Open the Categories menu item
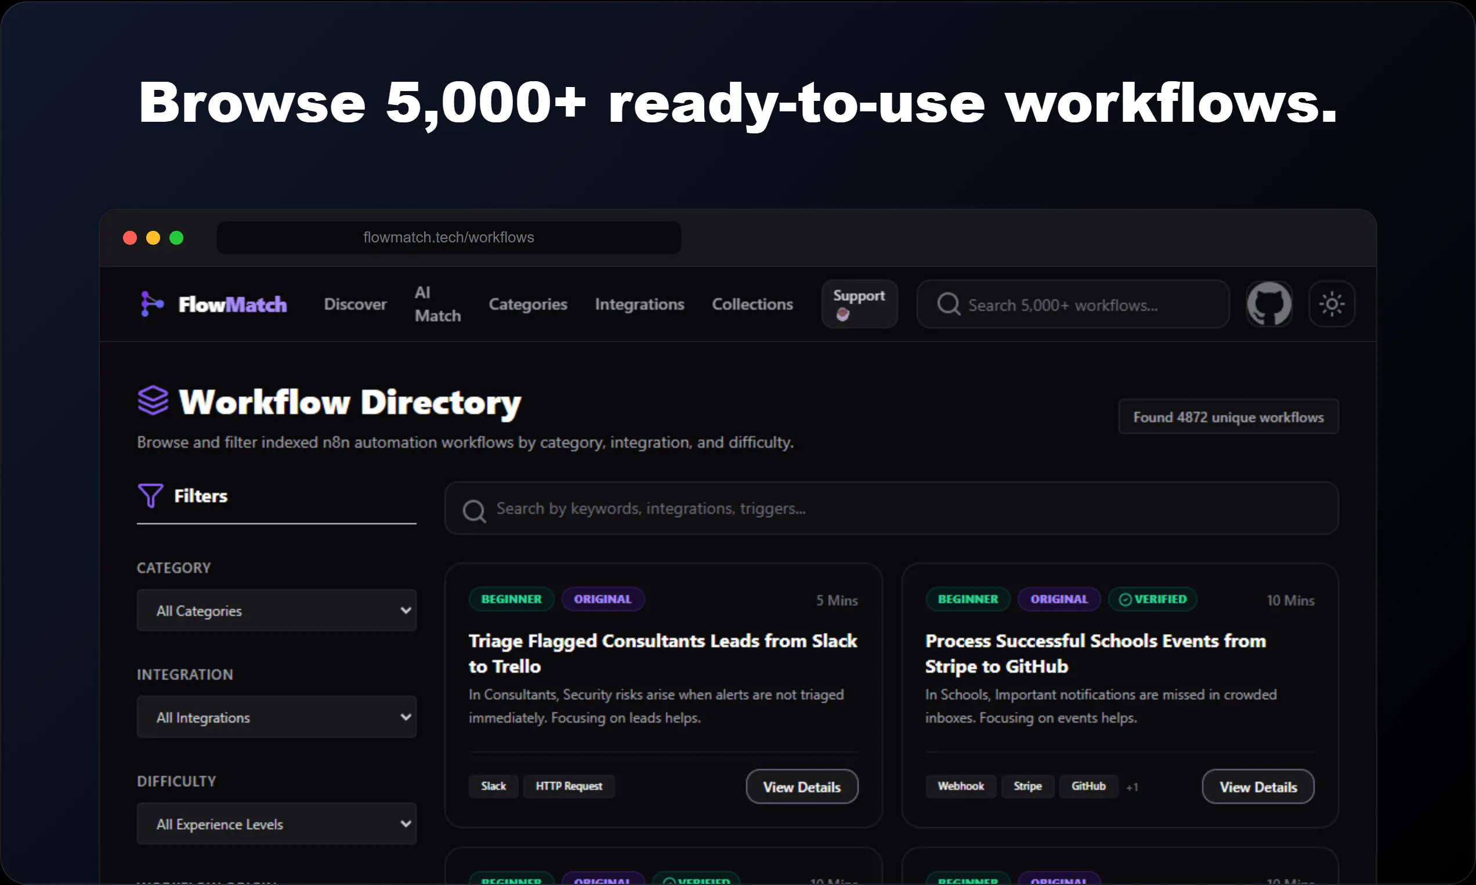This screenshot has height=885, width=1476. click(528, 304)
